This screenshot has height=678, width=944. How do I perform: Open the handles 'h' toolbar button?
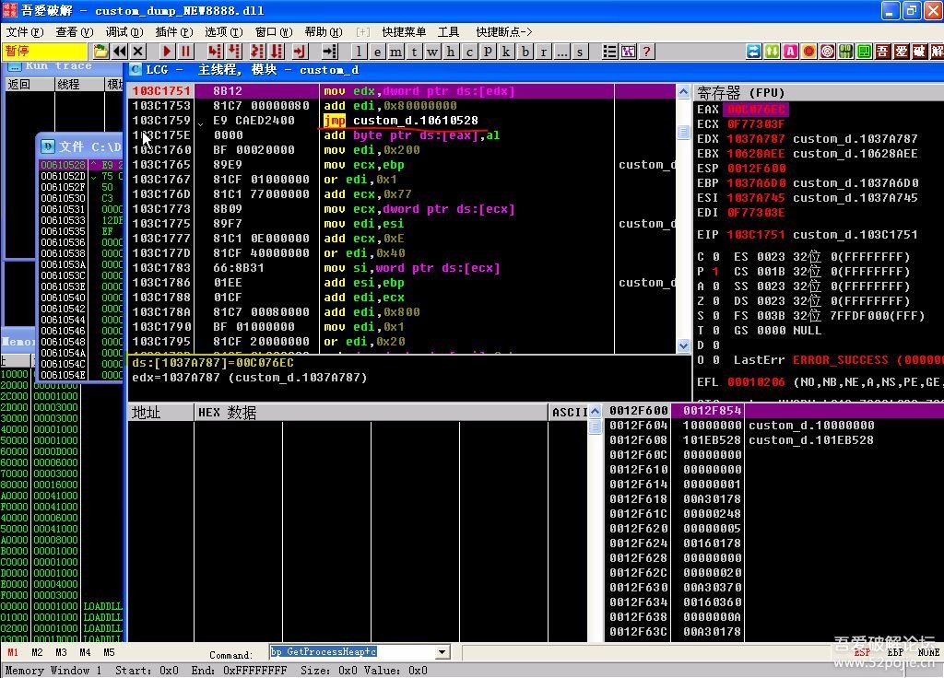[x=451, y=52]
